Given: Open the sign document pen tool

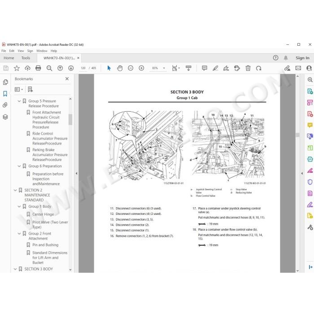Looking at the screenshot, I should pos(226,68).
